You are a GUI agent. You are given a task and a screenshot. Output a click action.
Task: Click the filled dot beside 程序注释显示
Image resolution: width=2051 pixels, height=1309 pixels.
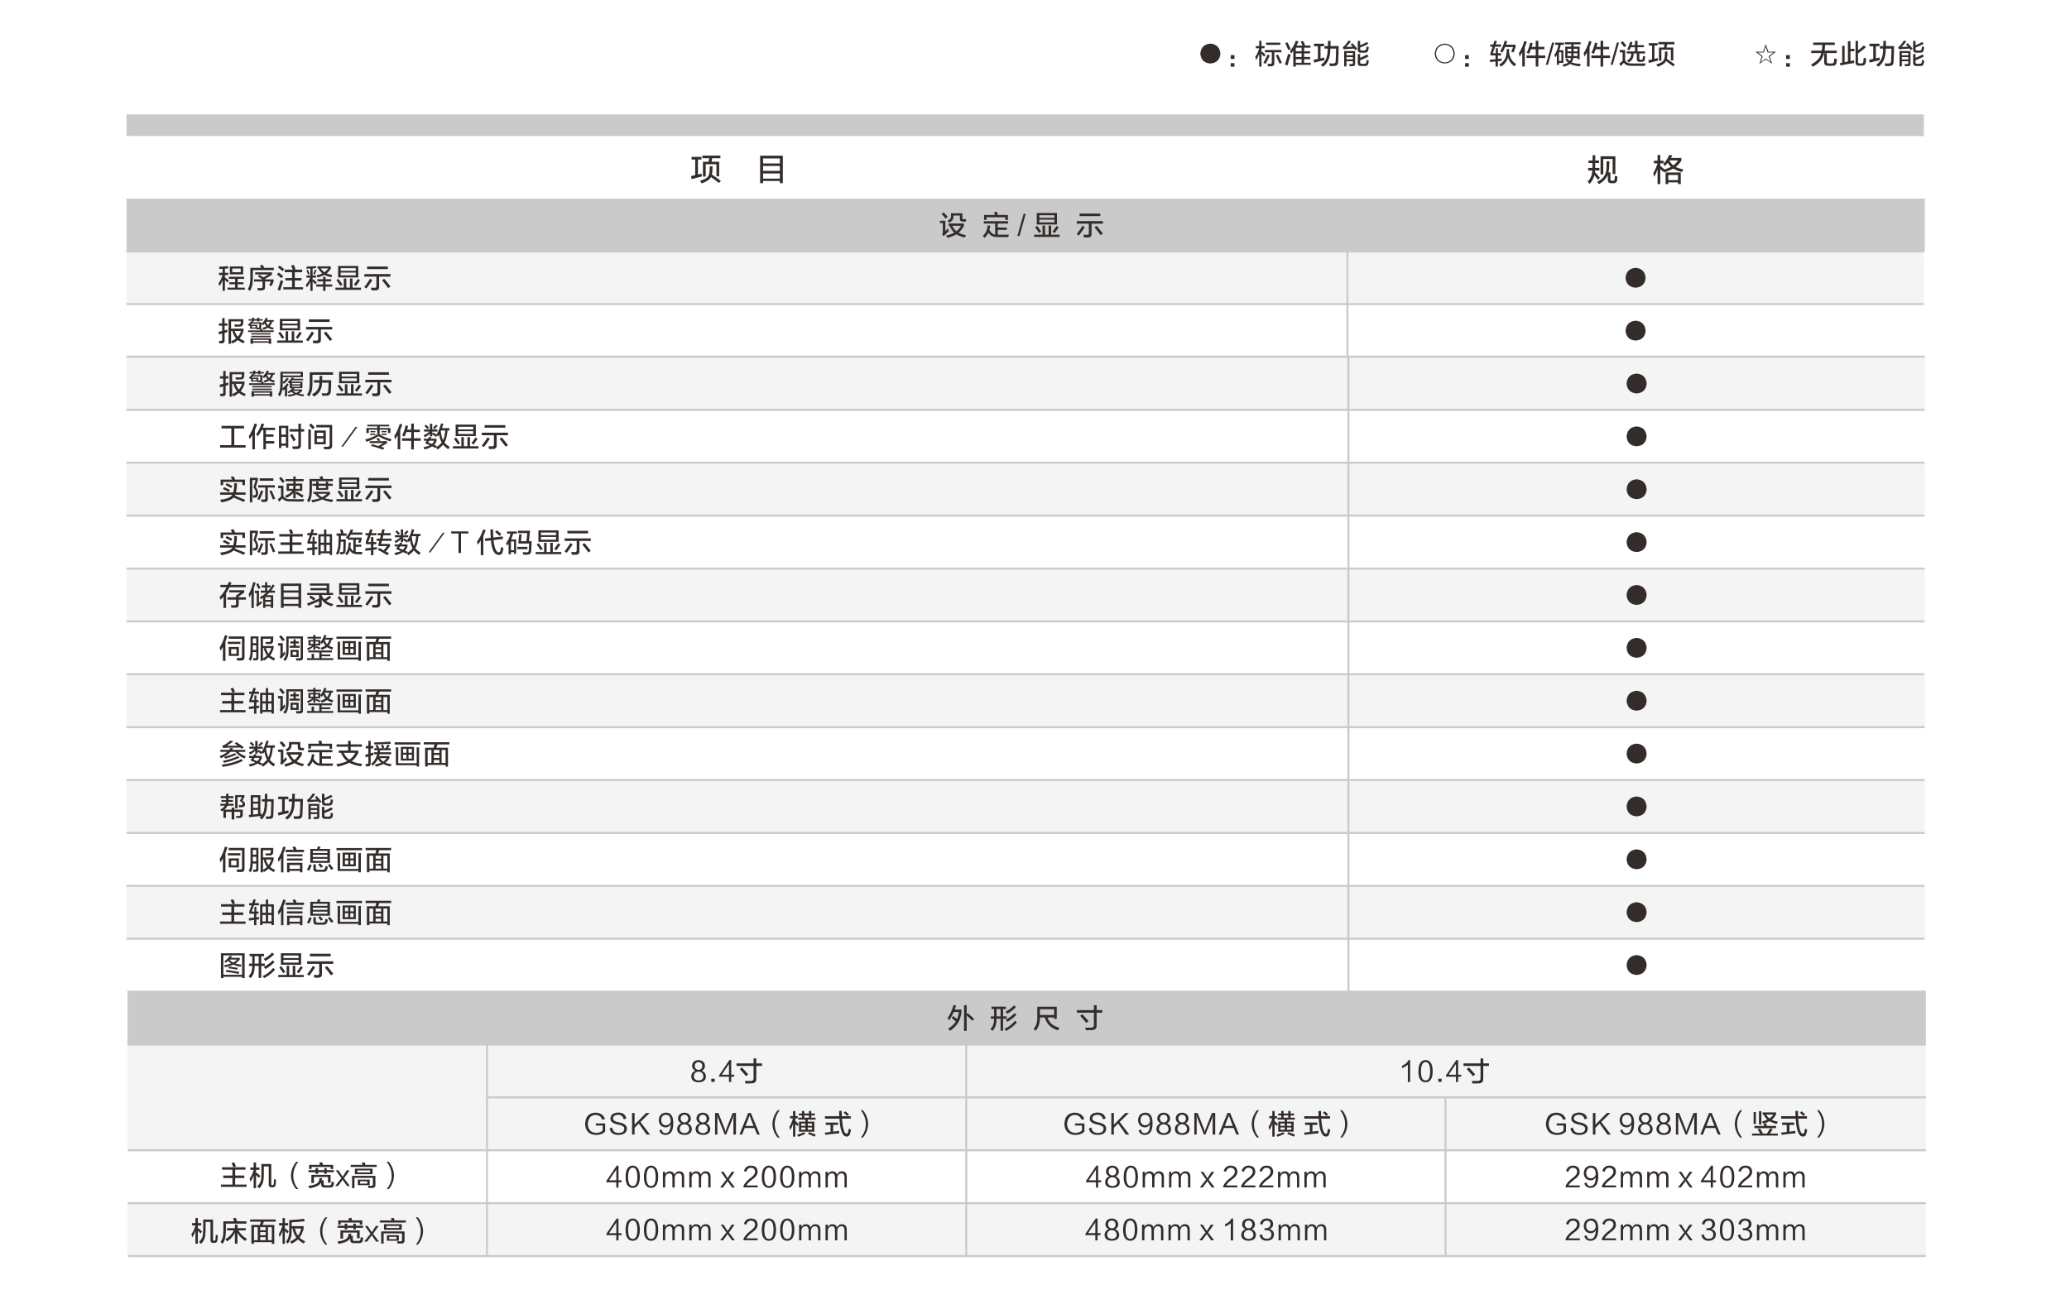(x=1635, y=278)
